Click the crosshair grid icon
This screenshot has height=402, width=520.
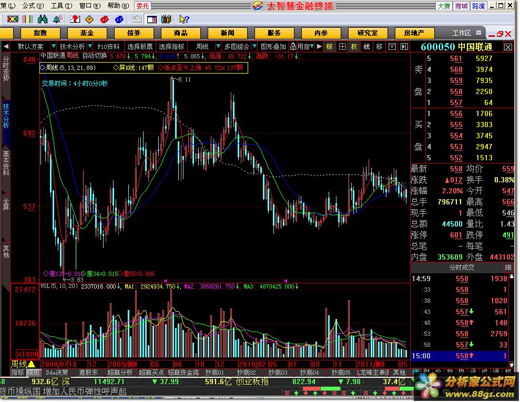(x=342, y=46)
